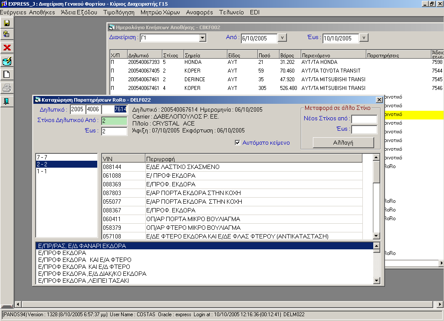444x321 pixels.
Task: Select the VIN 061088 row
Action: click(232, 175)
